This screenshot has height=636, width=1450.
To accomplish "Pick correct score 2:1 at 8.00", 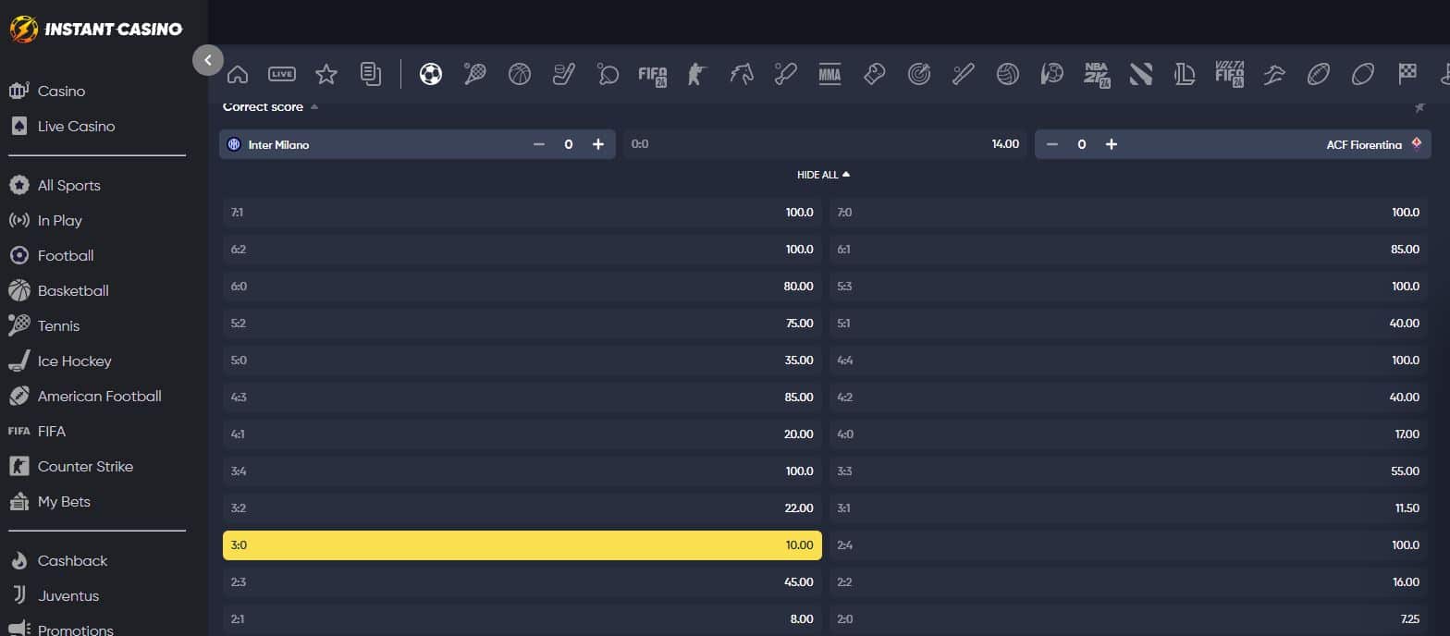I will tap(522, 619).
